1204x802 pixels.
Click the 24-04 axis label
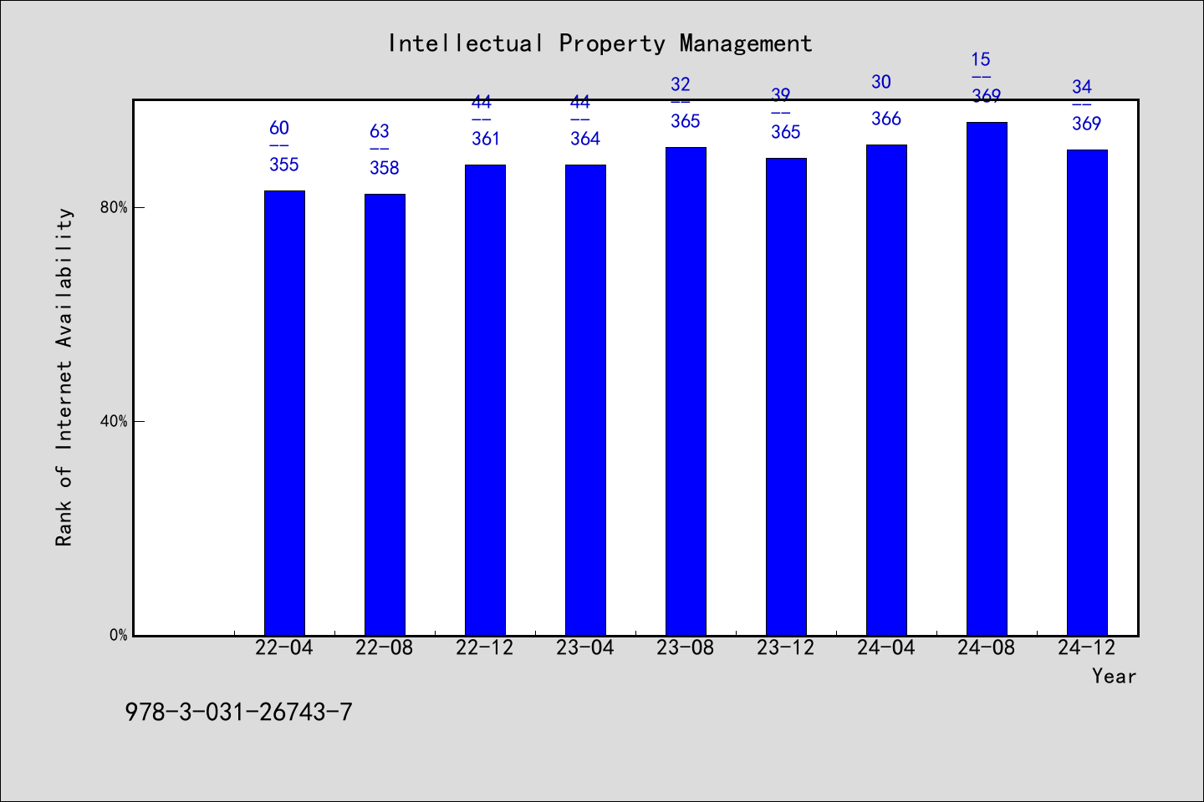[x=886, y=647]
